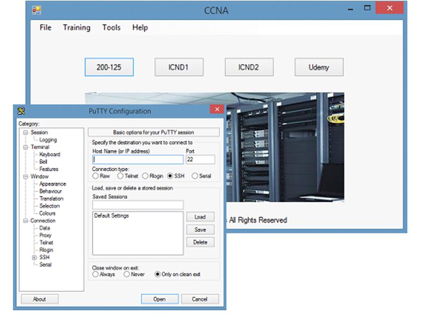430x322 pixels.
Task: Select Rlogin category in the tree
Action: tap(46, 250)
